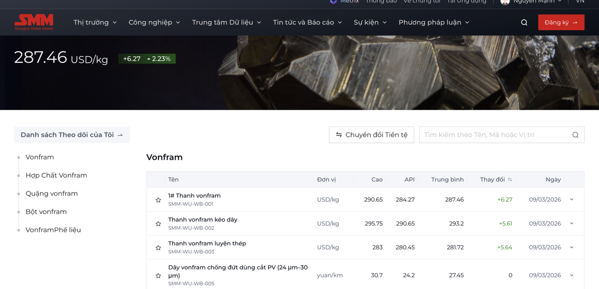This screenshot has height=289, width=599.
Task: Expand the 1# Thanh vonfram row chevron
Action: pos(571,200)
